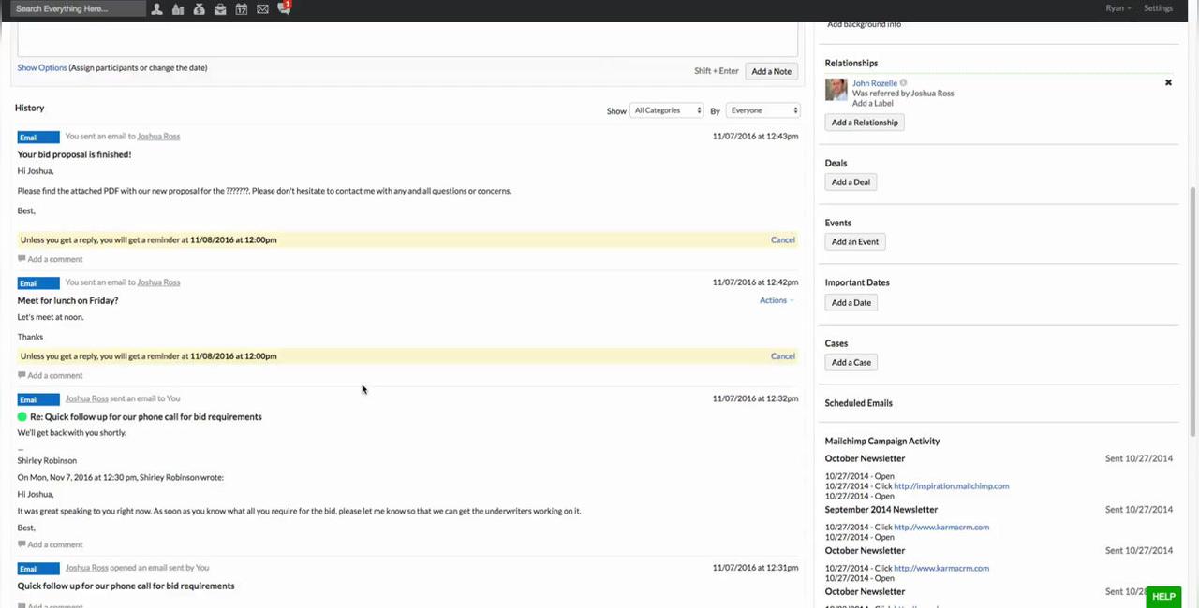
Task: Open the Calendar icon in top bar
Action: 241,8
